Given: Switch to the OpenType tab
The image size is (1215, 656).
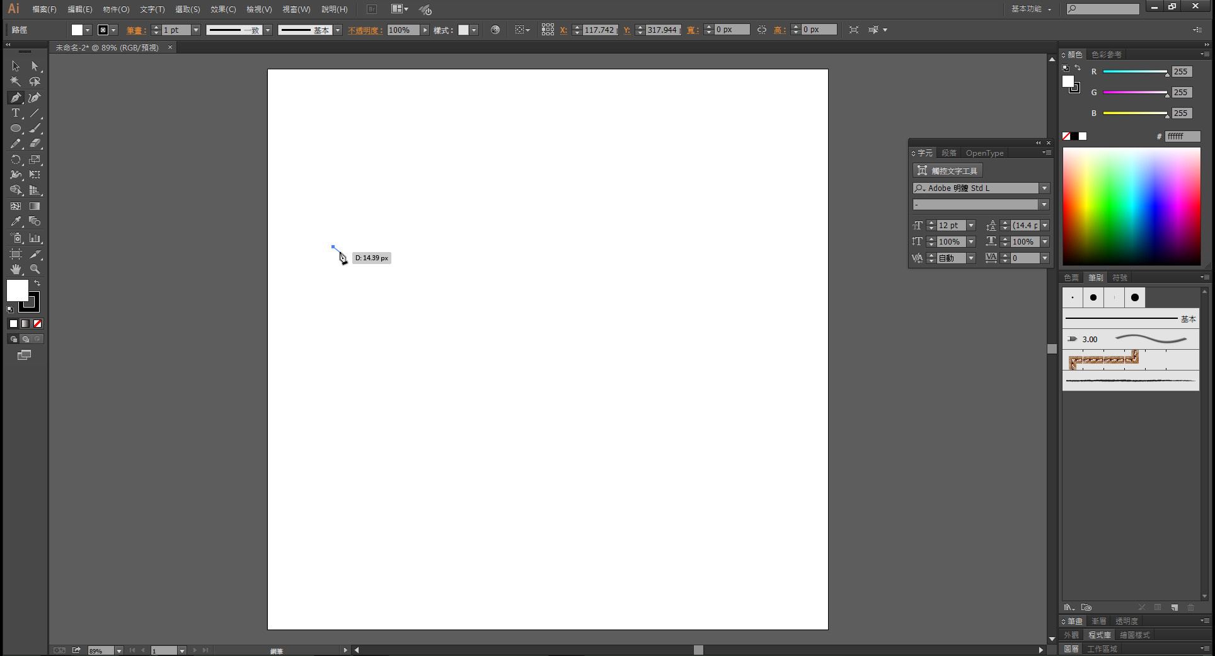Looking at the screenshot, I should [984, 153].
